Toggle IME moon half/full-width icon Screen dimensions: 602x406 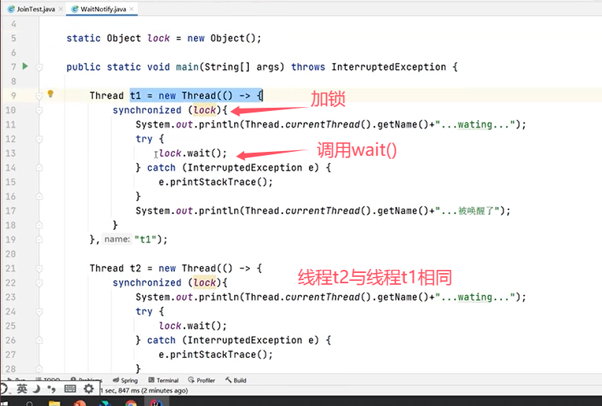tap(36, 389)
